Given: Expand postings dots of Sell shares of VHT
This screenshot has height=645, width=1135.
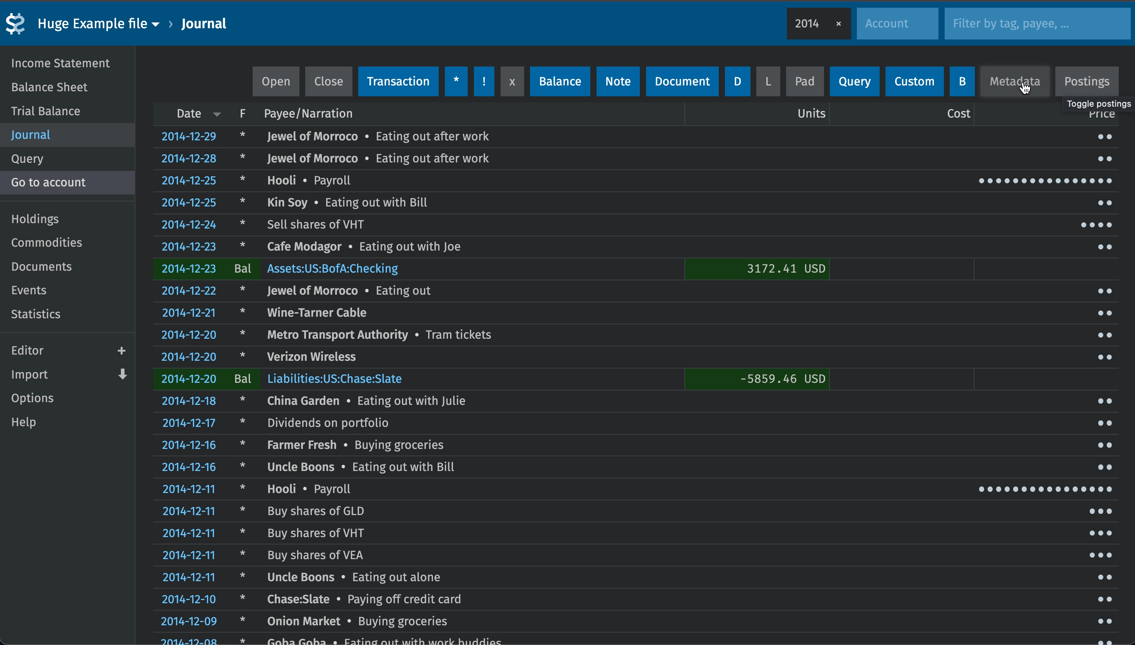Looking at the screenshot, I should 1096,225.
